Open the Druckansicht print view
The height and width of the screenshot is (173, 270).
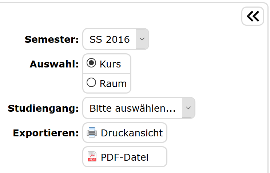(x=132, y=133)
